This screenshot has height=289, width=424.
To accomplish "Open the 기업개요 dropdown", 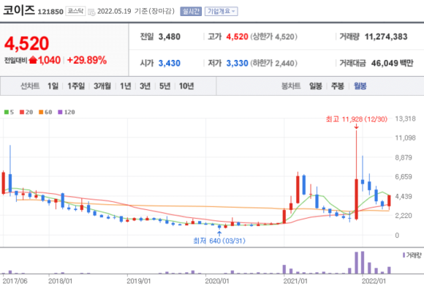I will (x=222, y=12).
